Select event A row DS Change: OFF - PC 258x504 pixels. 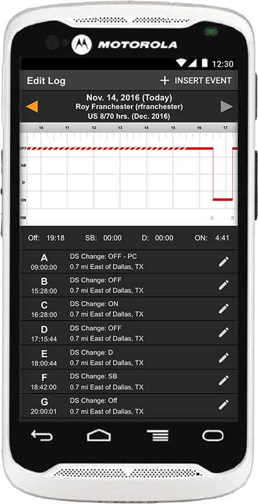click(x=129, y=262)
